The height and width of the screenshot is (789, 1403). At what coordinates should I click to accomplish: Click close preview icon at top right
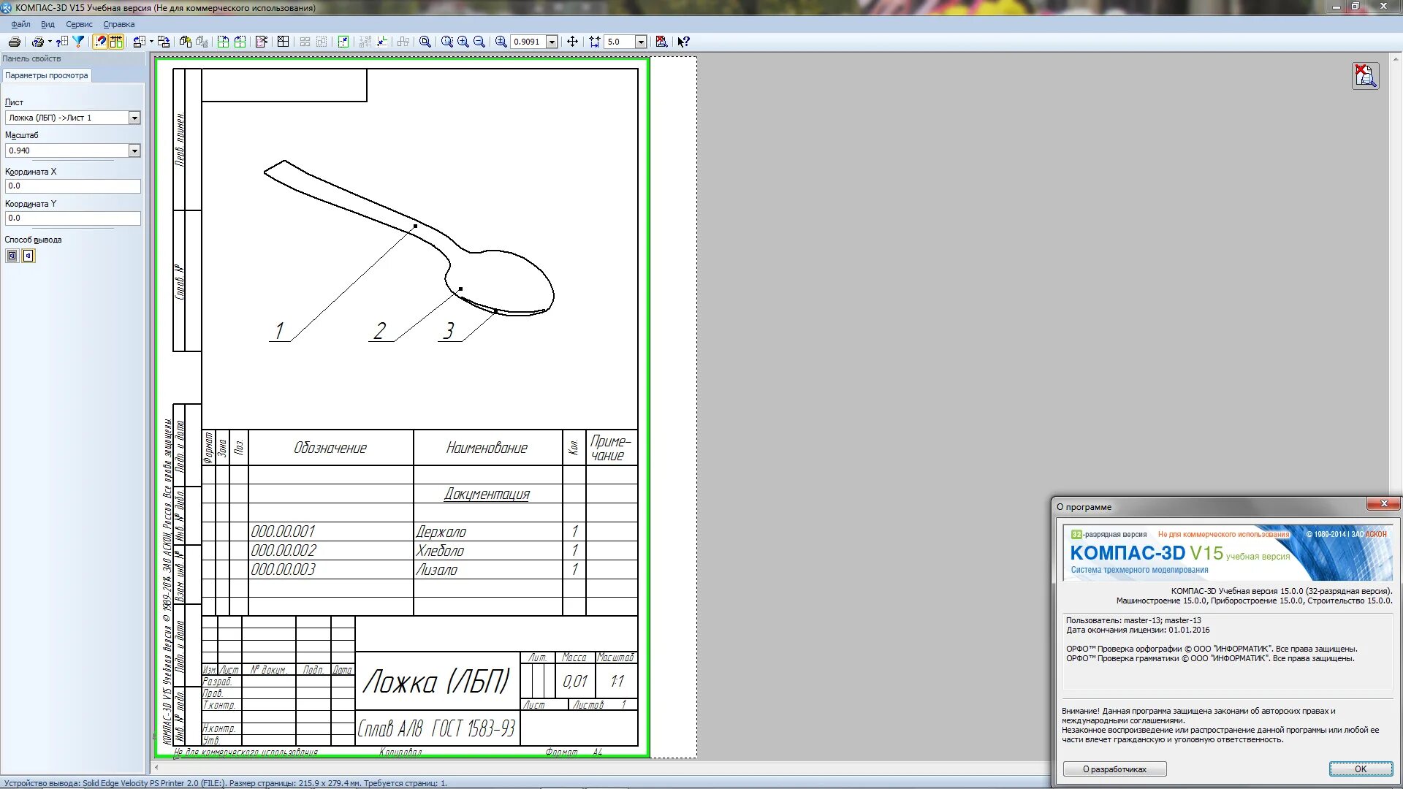point(1365,76)
